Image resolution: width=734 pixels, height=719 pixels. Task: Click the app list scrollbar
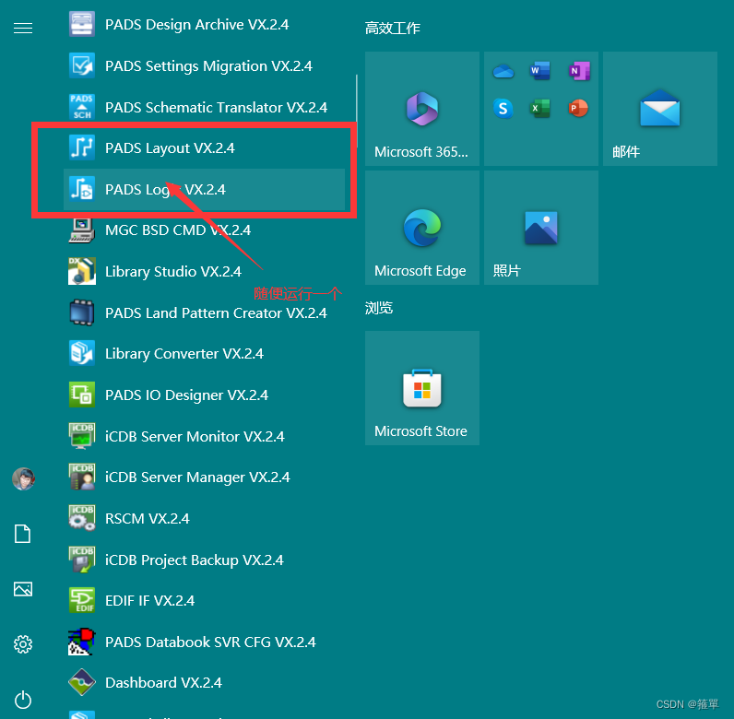356,101
